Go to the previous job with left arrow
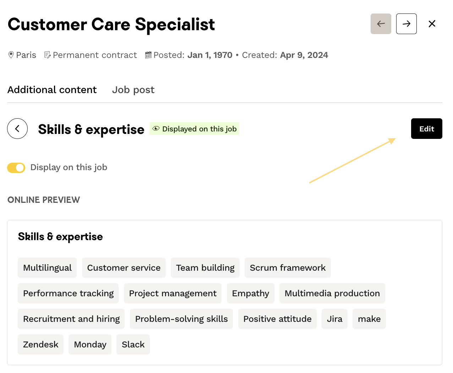 [381, 24]
